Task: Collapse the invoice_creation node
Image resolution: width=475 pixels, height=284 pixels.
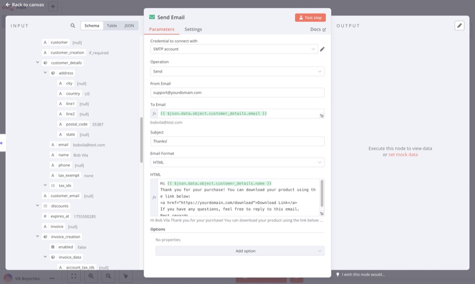Action: coord(38,237)
